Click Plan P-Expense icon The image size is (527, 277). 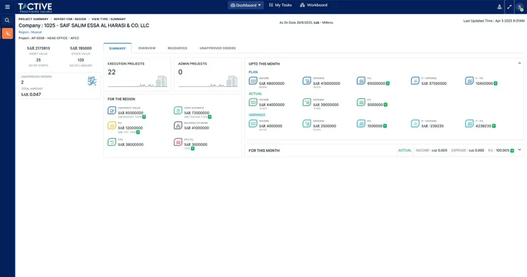click(x=415, y=81)
